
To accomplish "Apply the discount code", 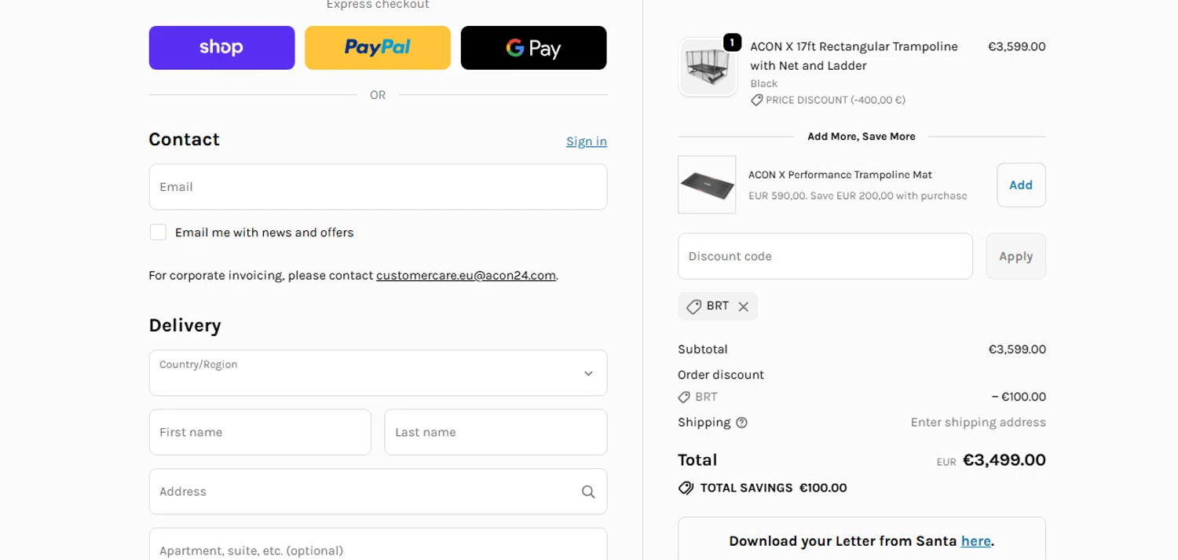I will tap(1015, 256).
